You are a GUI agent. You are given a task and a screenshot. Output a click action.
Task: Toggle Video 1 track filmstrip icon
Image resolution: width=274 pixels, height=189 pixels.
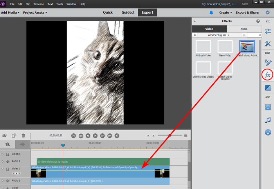click(x=8, y=169)
